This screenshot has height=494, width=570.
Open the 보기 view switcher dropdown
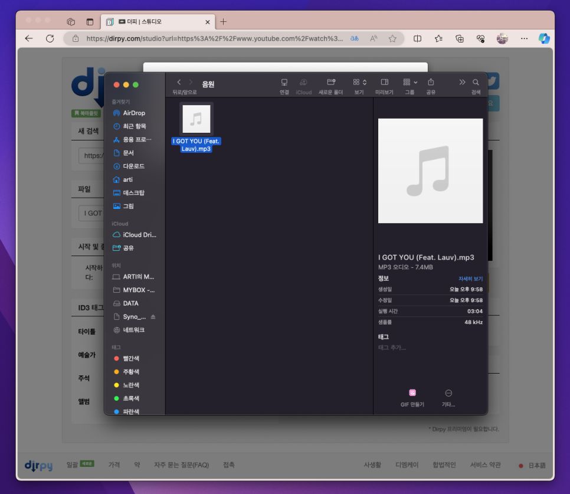(359, 83)
